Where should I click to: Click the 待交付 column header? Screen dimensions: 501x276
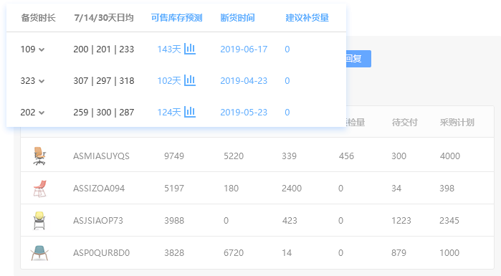[x=404, y=123]
